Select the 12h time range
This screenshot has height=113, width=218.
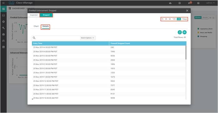(x=174, y=19)
